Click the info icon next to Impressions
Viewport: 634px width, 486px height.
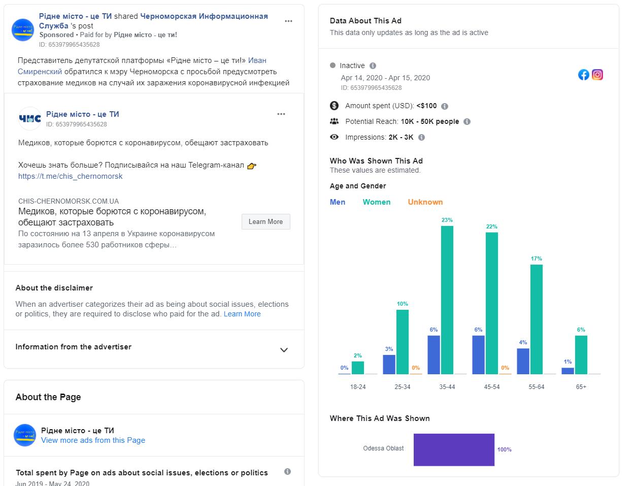(x=421, y=138)
